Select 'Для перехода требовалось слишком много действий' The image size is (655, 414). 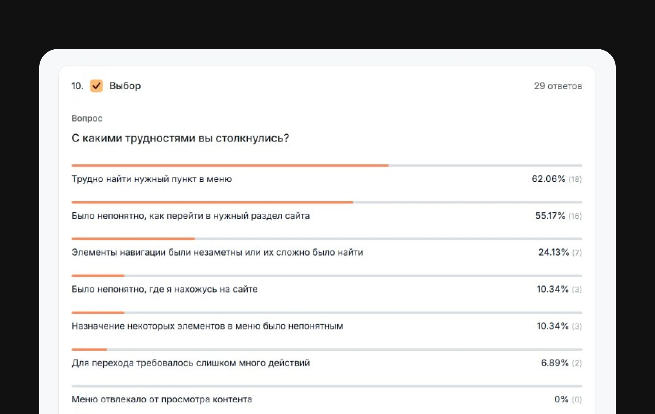tap(190, 363)
